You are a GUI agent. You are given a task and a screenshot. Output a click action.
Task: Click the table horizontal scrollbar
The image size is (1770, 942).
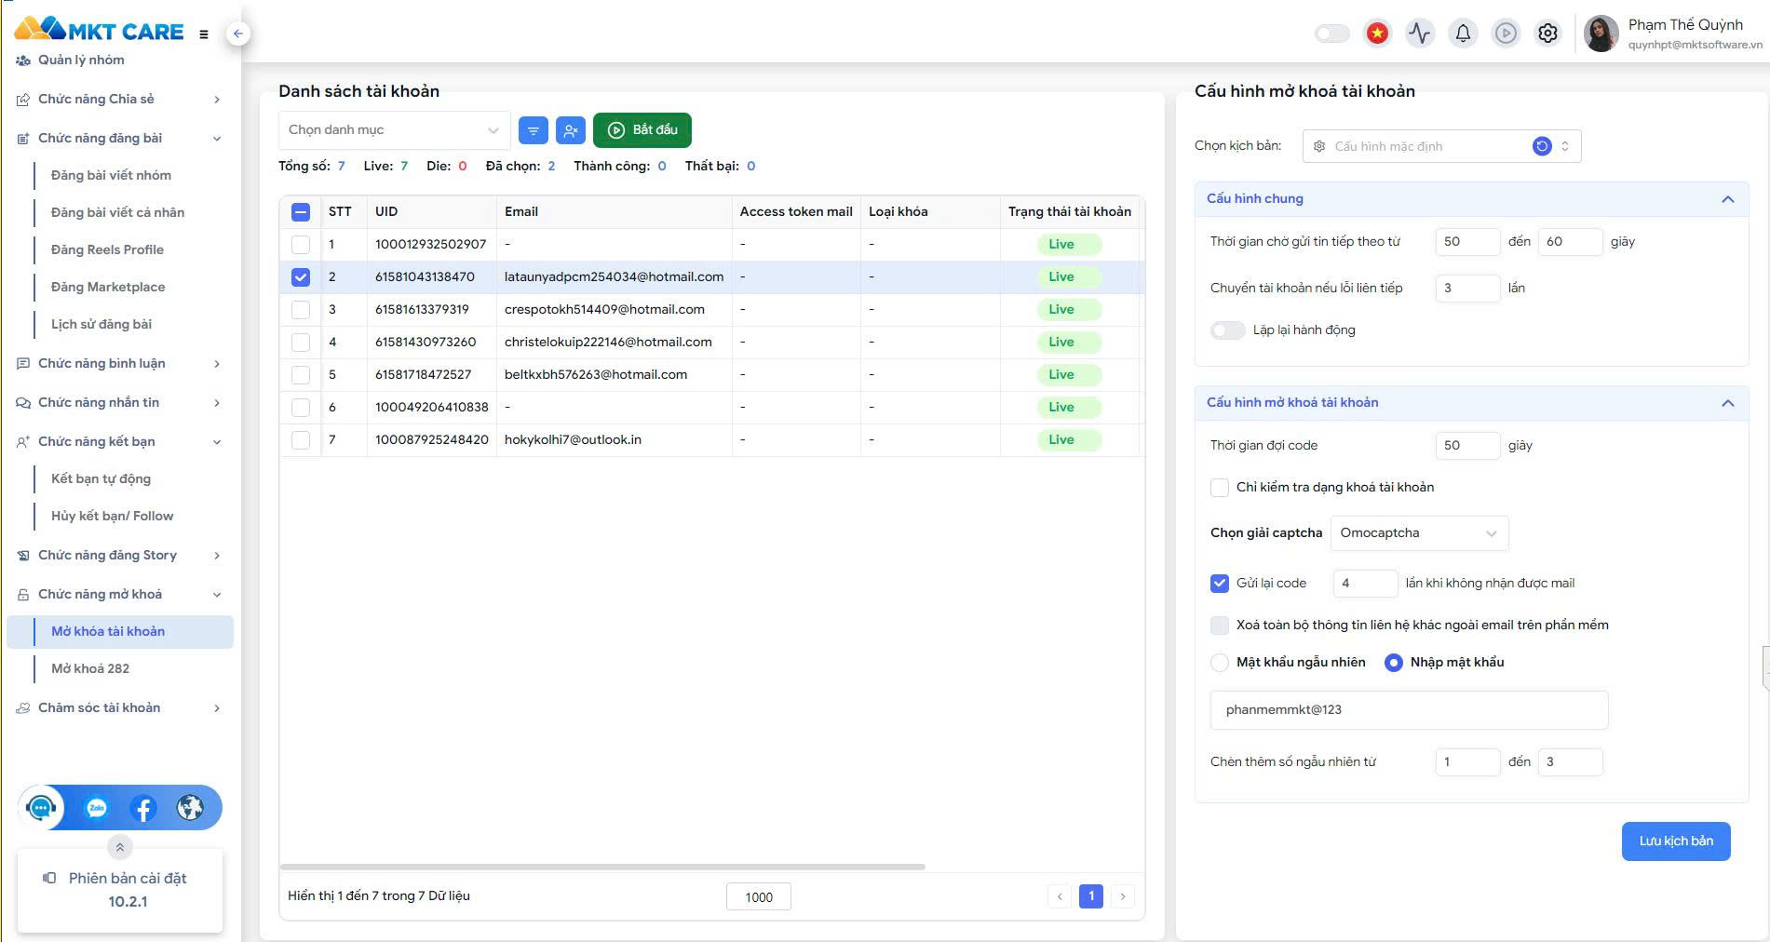pos(602,867)
